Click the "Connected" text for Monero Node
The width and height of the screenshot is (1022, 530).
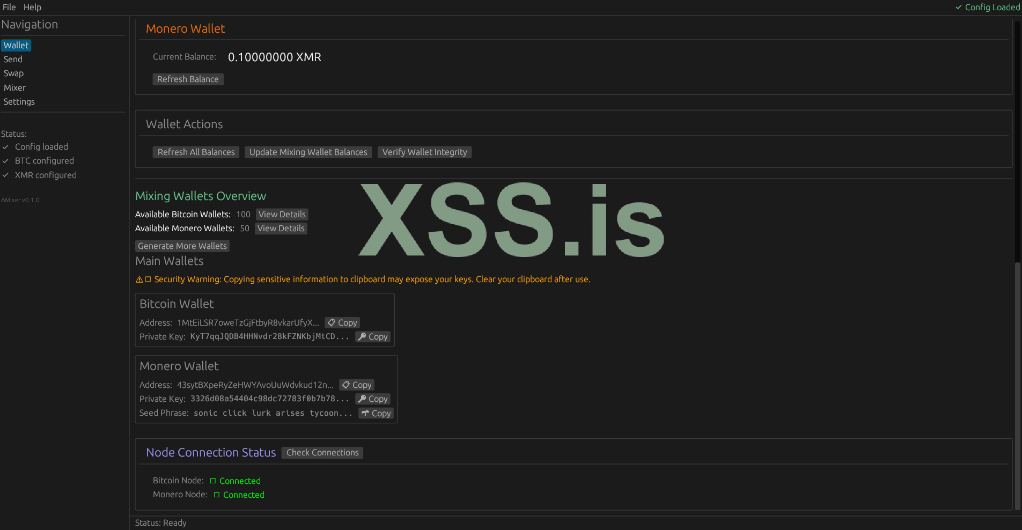[244, 495]
